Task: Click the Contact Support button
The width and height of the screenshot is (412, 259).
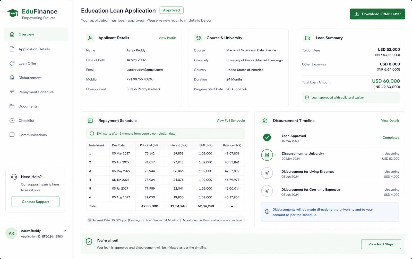Action: pos(35,202)
